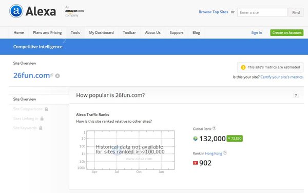Click the lock icon beside Sites Linking In
Screen dimensions: 308x193
click(x=42, y=119)
